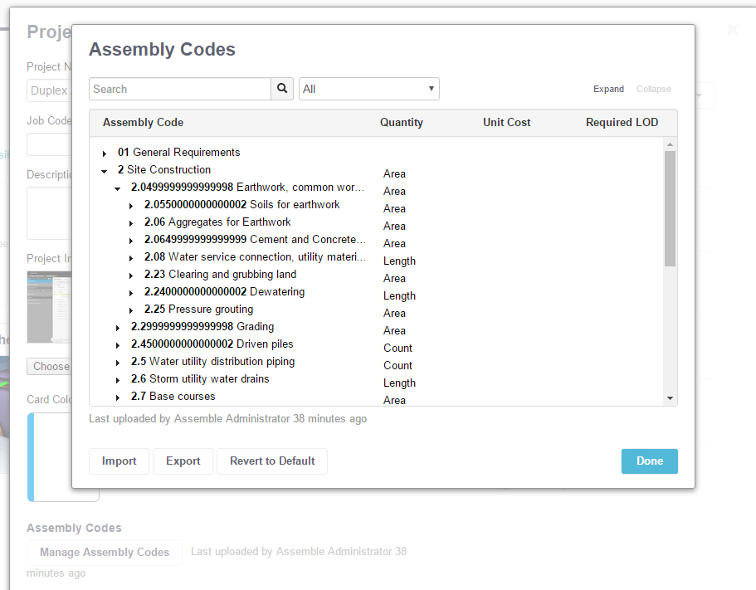The height and width of the screenshot is (590, 756).
Task: Click the Export button
Action: pyautogui.click(x=183, y=461)
